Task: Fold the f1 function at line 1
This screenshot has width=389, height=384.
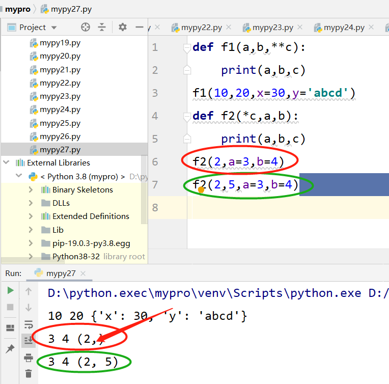Action: click(x=187, y=48)
